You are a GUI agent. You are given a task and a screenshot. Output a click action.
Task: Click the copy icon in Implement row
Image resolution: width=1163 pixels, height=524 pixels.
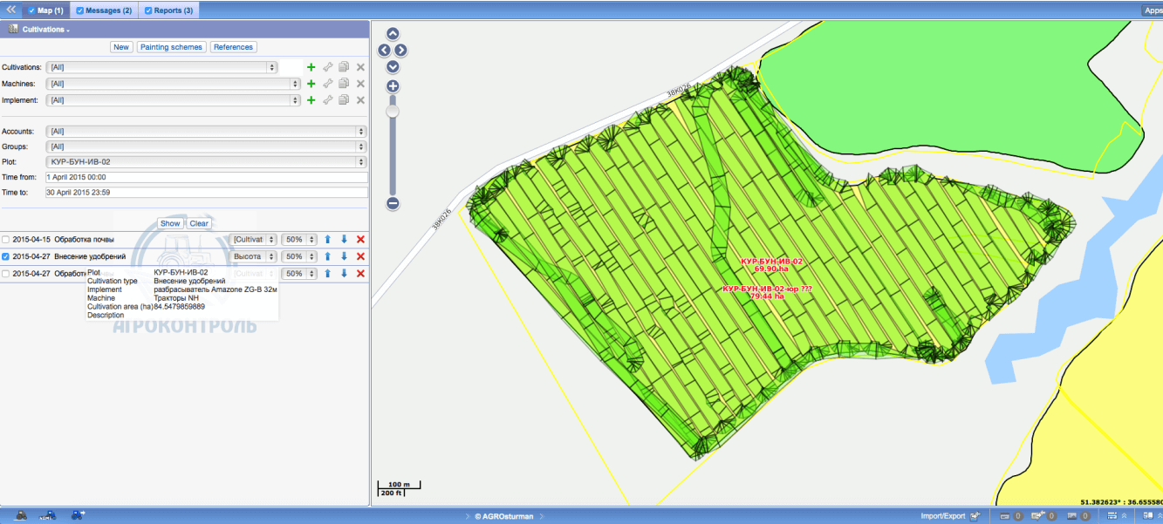(x=344, y=100)
